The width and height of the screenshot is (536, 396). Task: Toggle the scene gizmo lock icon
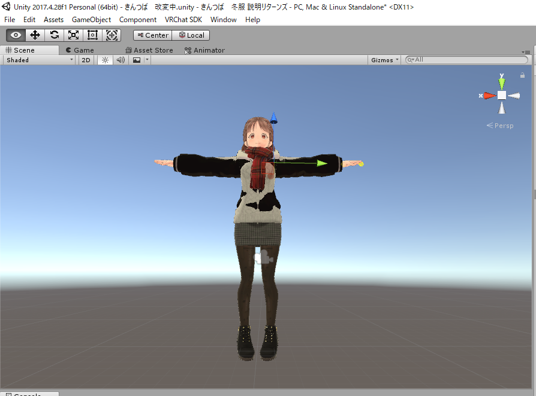click(522, 75)
